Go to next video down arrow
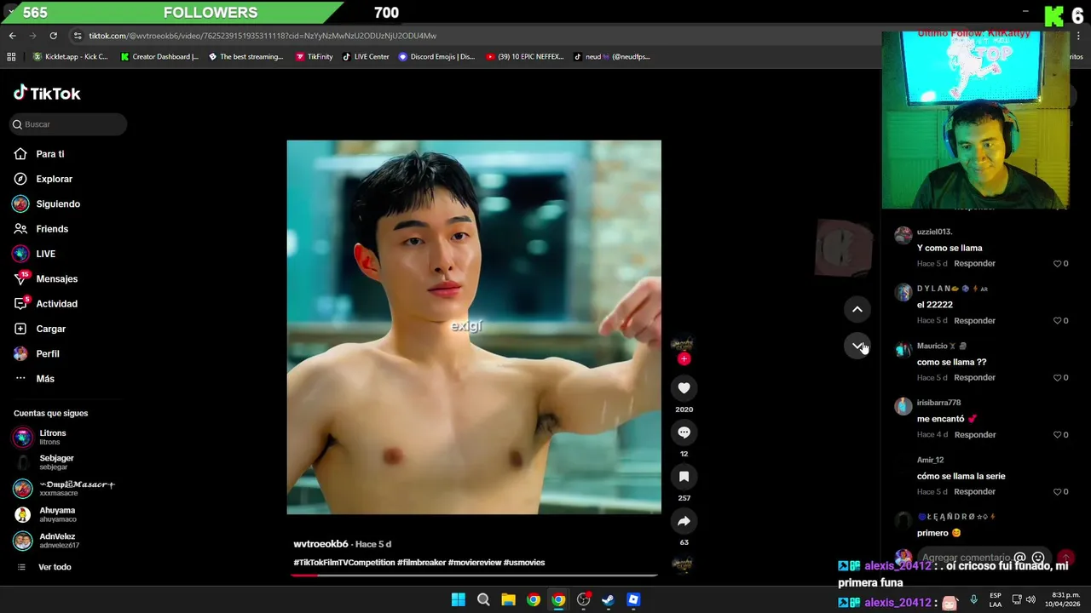1091x613 pixels. pyautogui.click(x=857, y=346)
